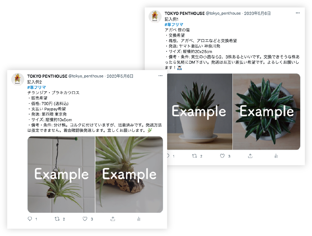Share the 記入例1 agave tweet
This screenshot has height=236, width=312.
[250, 156]
